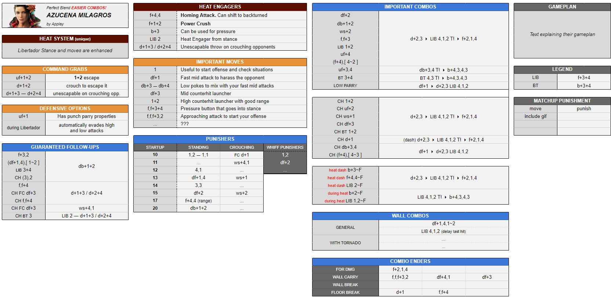Click the STARTUP column header
The height and width of the screenshot is (299, 611).
click(x=155, y=147)
